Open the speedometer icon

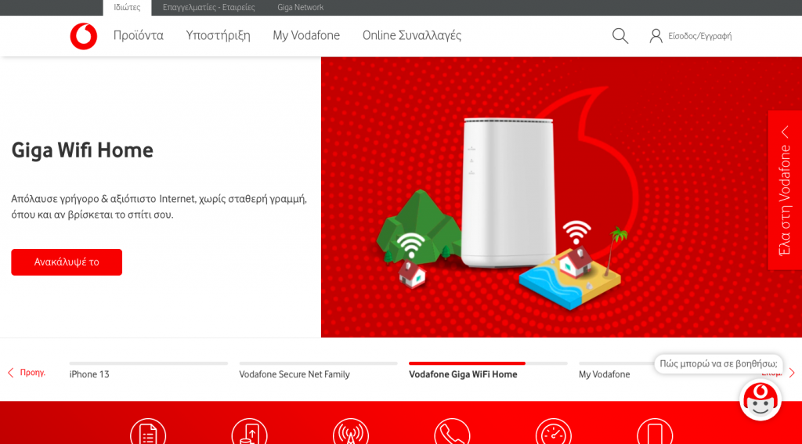coord(554,431)
